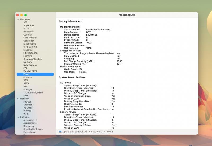Select Memory in the sidebar
Image resolution: width=212 pixels, height=146 pixels.
(x=28, y=62)
